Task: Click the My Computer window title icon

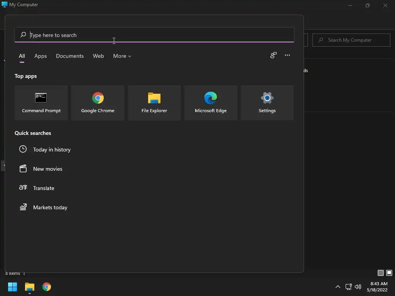Action: coord(5,4)
